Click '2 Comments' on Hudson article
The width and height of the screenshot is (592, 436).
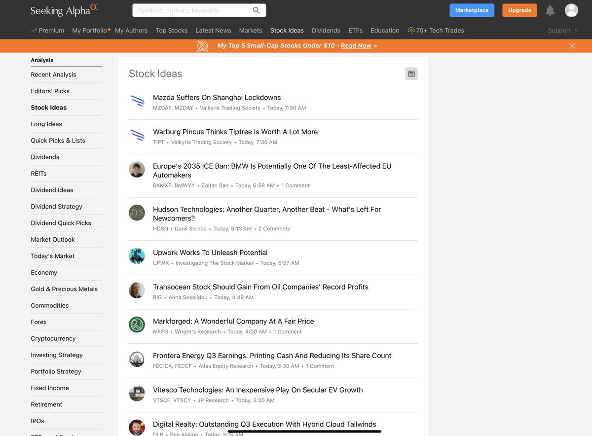pos(274,229)
